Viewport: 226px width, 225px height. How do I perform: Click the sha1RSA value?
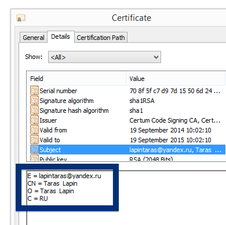tap(142, 101)
